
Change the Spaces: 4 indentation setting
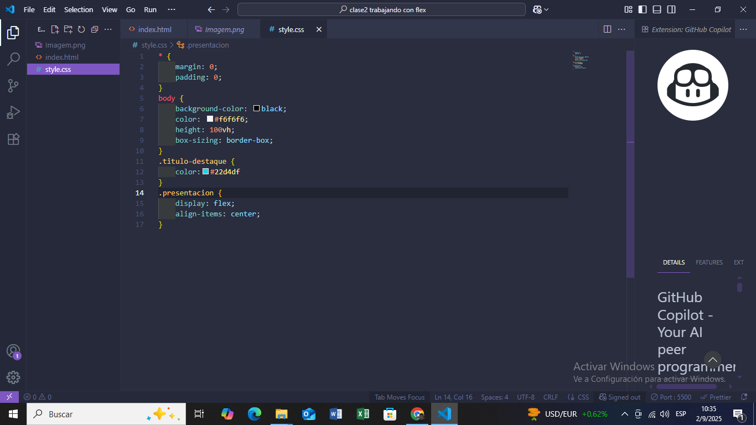495,397
